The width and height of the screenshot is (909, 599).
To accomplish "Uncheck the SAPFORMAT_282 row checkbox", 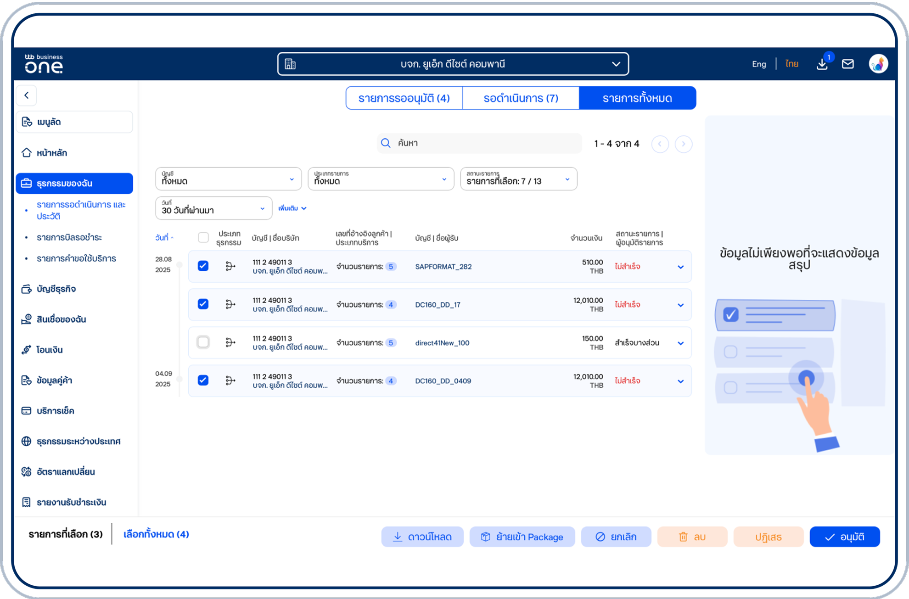I will (203, 266).
